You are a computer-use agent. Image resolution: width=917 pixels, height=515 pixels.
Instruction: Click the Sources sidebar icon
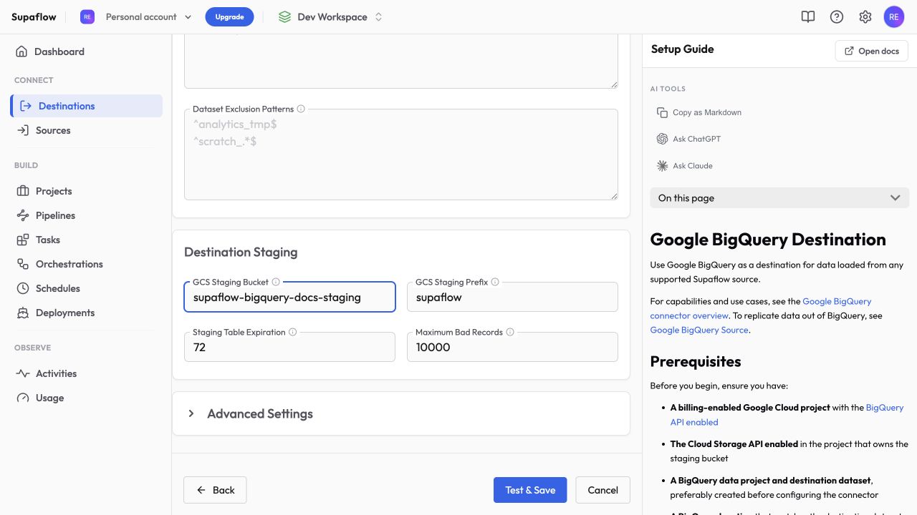pos(23,130)
